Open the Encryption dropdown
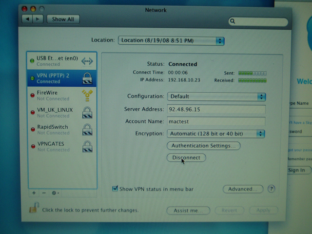312x234 pixels. [x=216, y=134]
